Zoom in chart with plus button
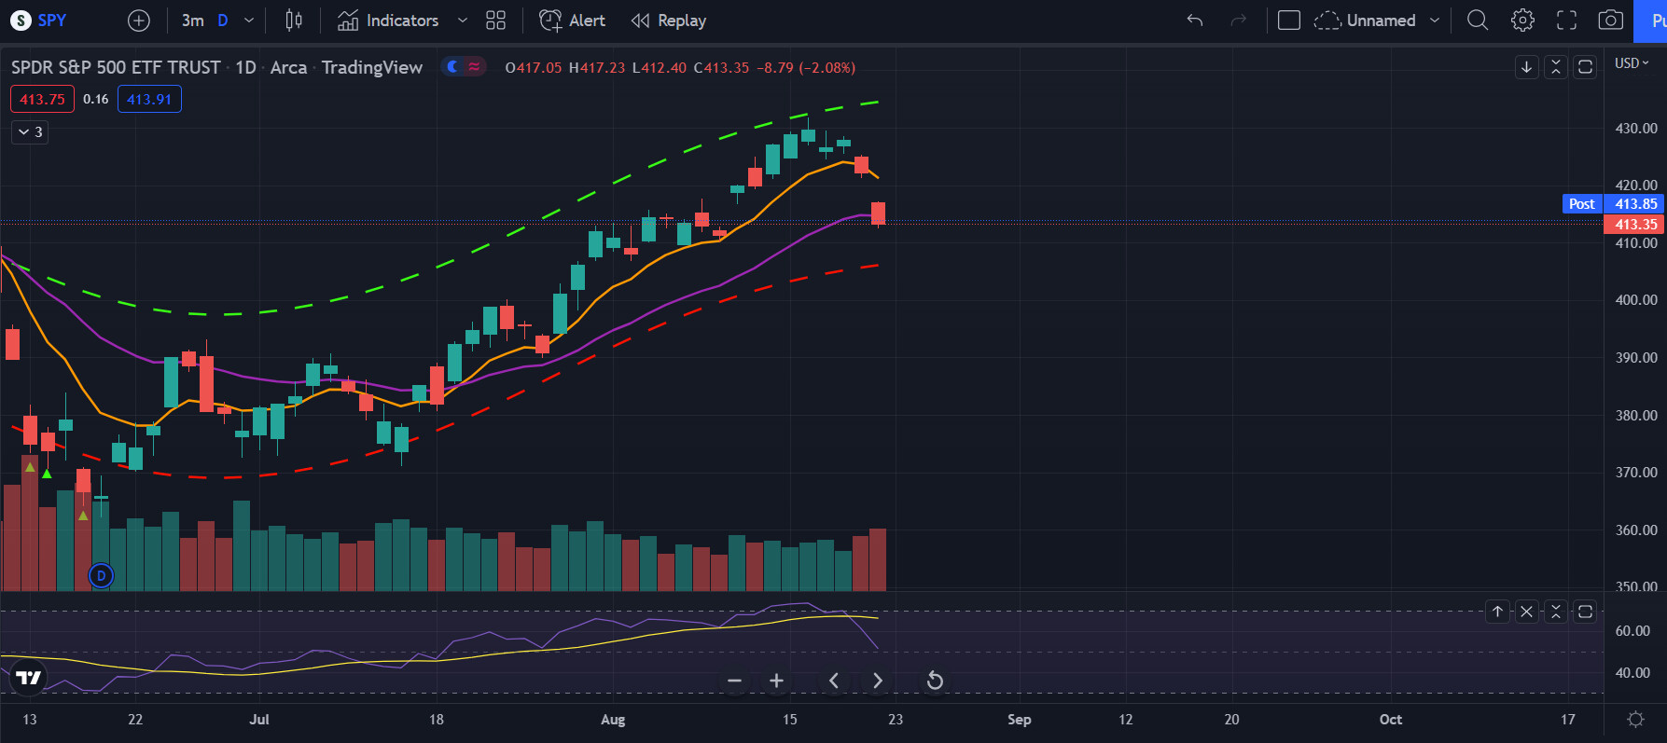Image resolution: width=1667 pixels, height=743 pixels. click(776, 681)
